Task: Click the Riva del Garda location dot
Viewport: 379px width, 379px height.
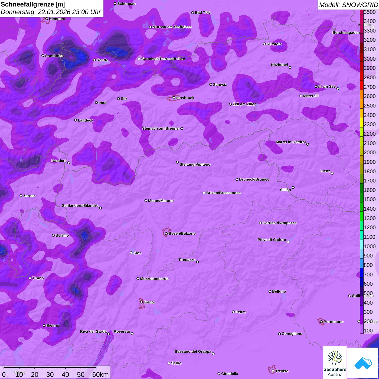Action: point(109,334)
